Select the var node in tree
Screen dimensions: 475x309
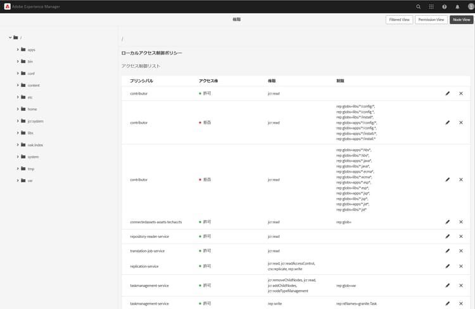click(x=30, y=181)
